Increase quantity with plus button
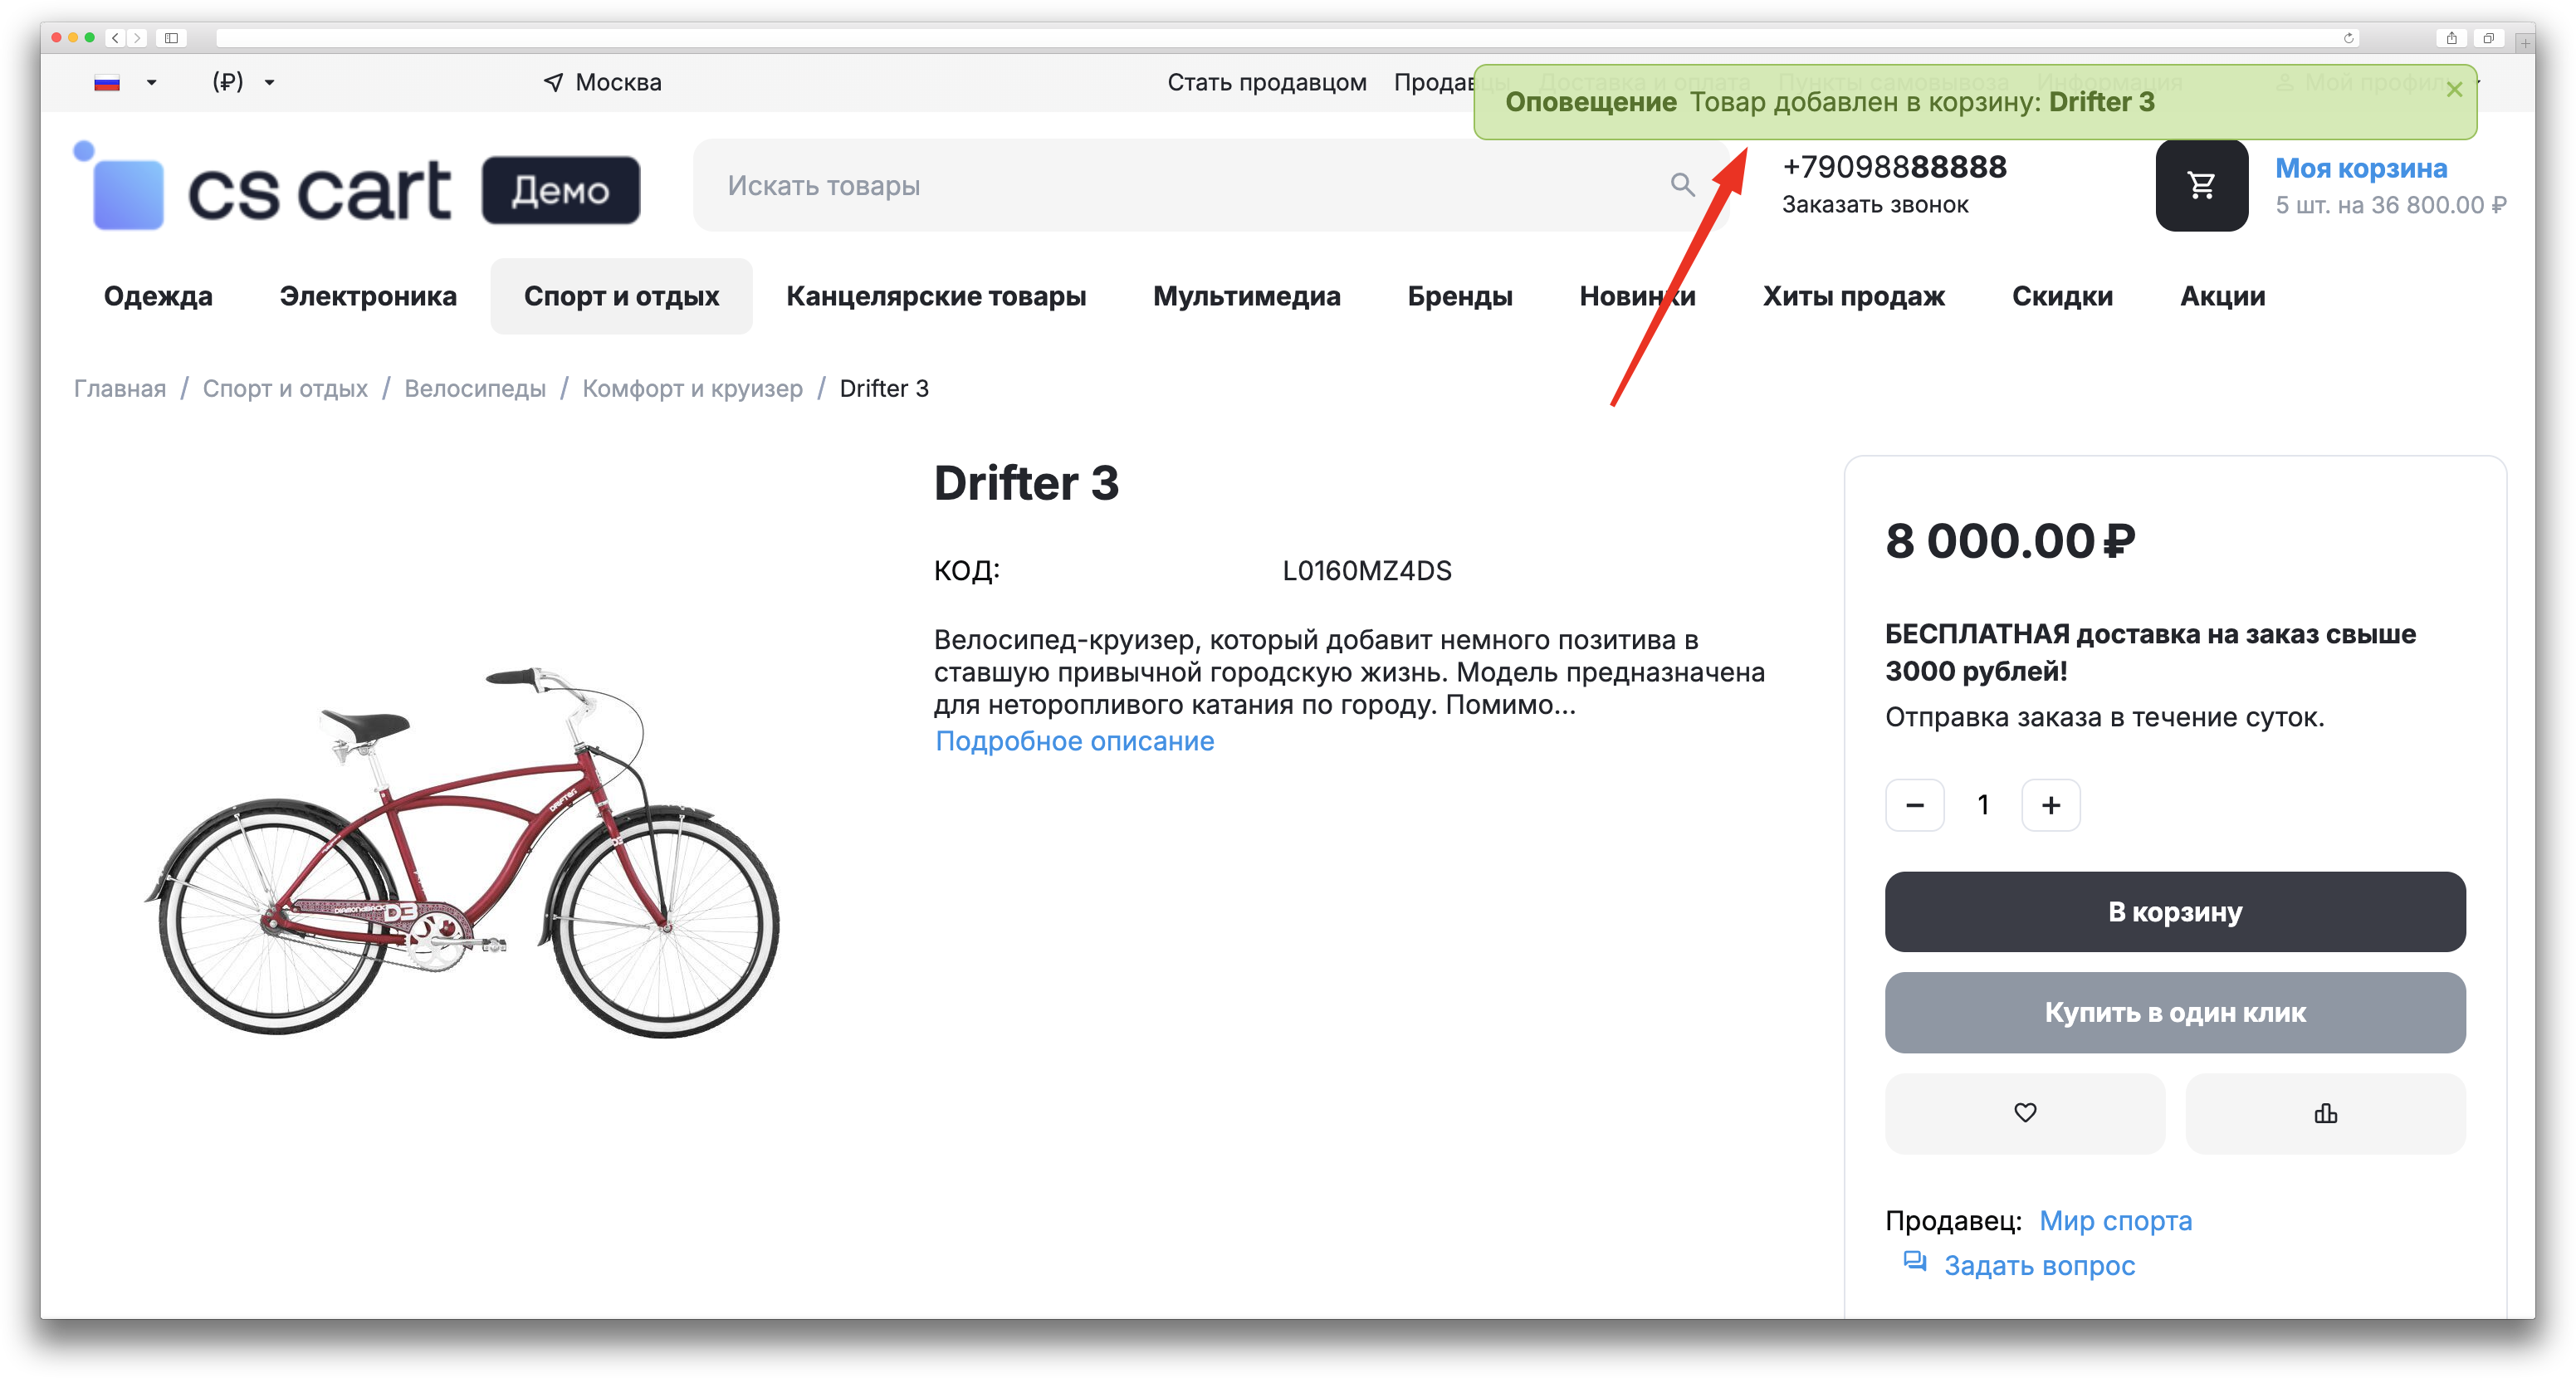This screenshot has width=2576, height=1378. tap(2050, 805)
